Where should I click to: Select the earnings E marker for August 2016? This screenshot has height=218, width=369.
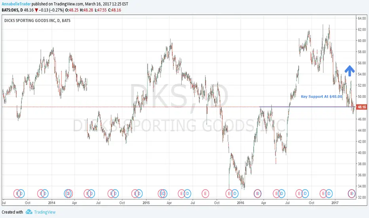(x=299, y=193)
